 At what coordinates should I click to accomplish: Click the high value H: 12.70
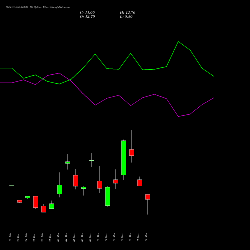(x=128, y=13)
